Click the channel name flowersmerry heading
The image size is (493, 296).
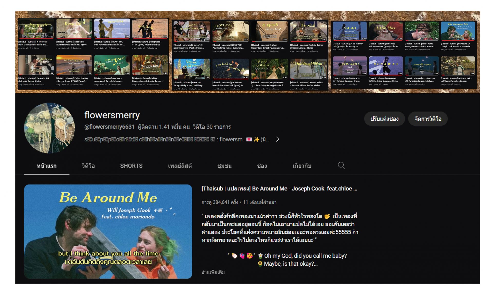[x=112, y=115]
